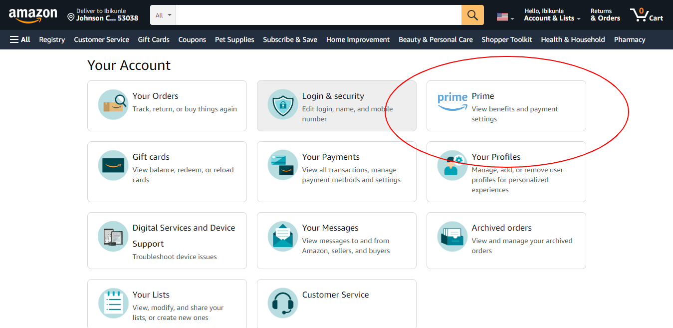Open the Archived orders card title
Screen dimensions: 673x328
click(x=502, y=228)
